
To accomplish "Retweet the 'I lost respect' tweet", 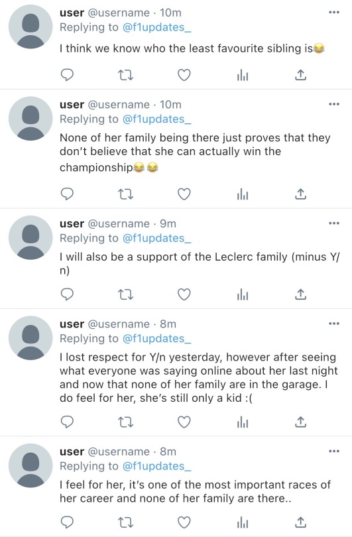I will click(x=125, y=422).
